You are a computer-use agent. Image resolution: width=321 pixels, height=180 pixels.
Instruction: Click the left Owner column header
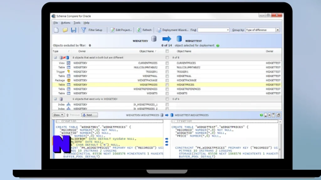pyautogui.click(x=82, y=51)
